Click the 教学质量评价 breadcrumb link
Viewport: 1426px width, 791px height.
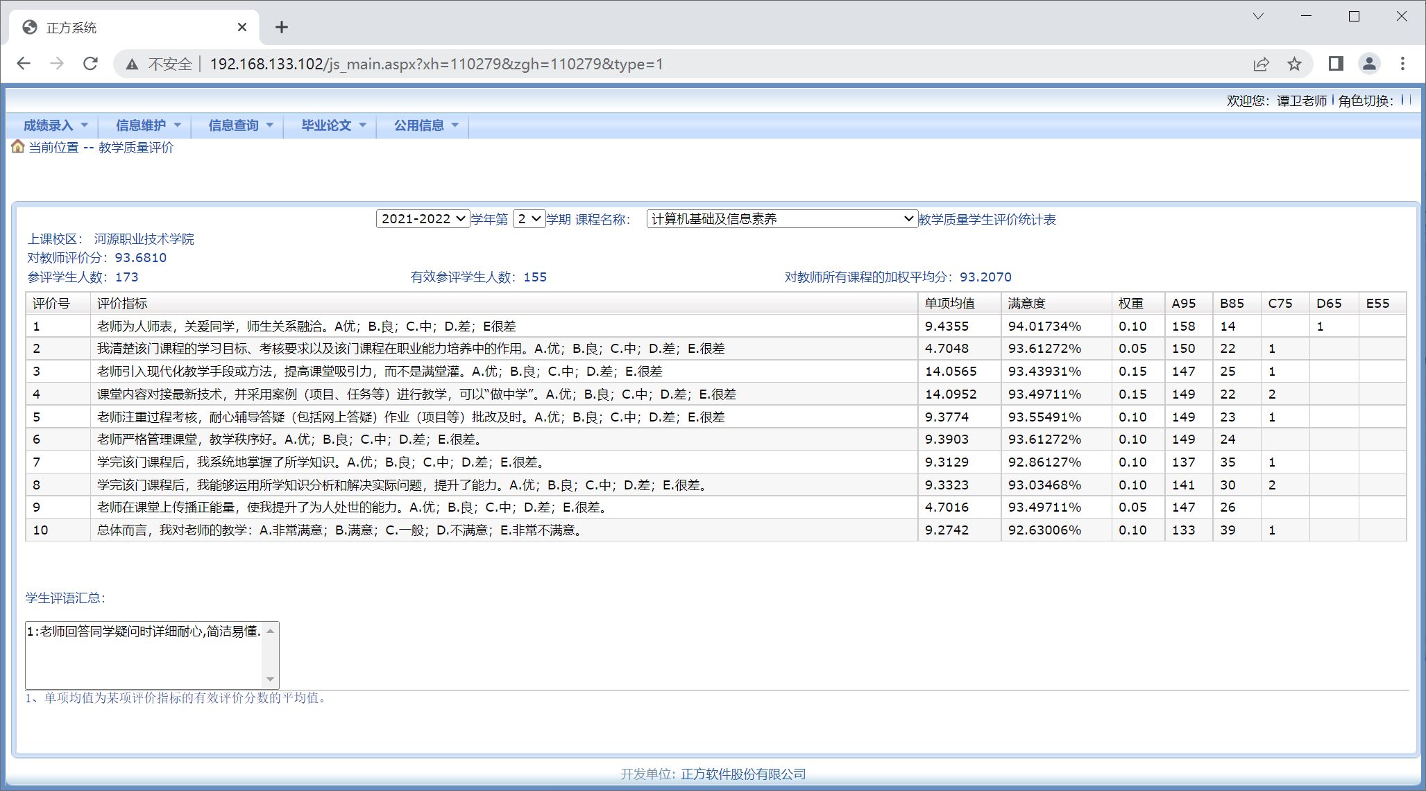(x=136, y=148)
